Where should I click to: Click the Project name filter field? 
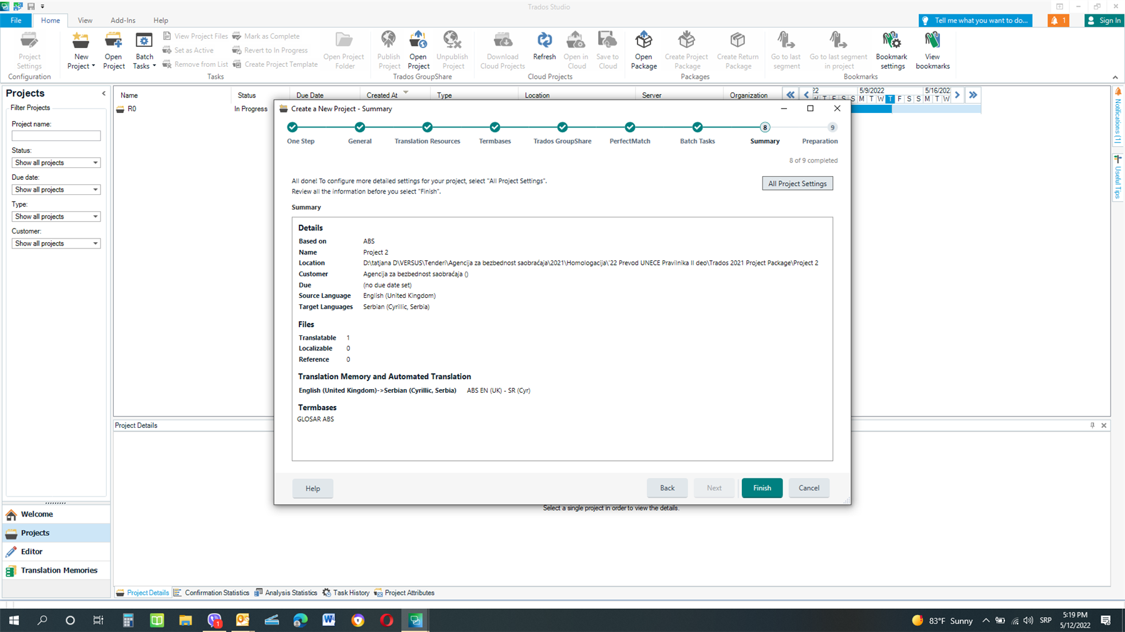56,136
